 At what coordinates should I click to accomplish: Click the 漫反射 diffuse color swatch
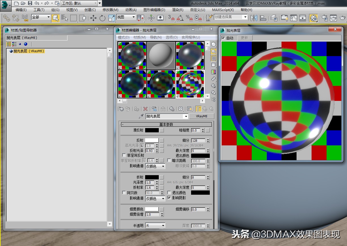tap(152, 130)
